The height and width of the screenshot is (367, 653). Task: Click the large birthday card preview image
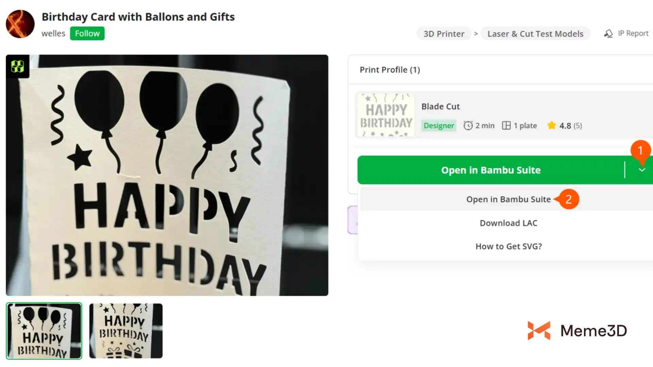[x=167, y=175]
